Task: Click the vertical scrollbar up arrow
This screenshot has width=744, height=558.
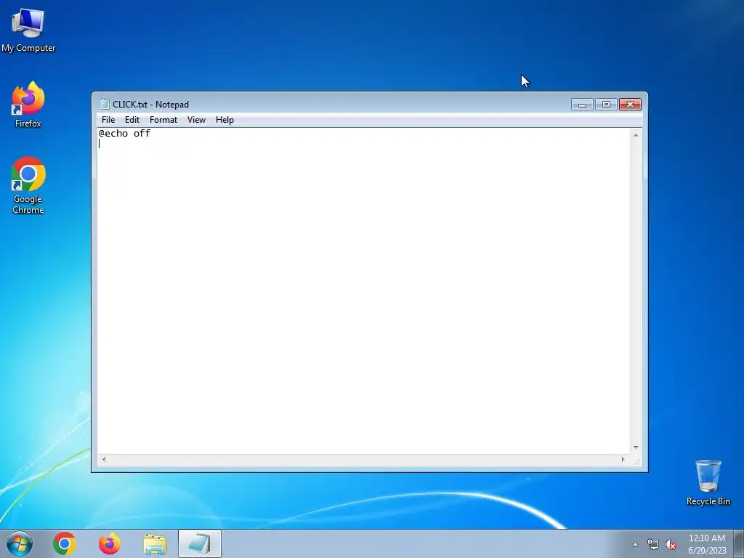Action: (x=636, y=135)
